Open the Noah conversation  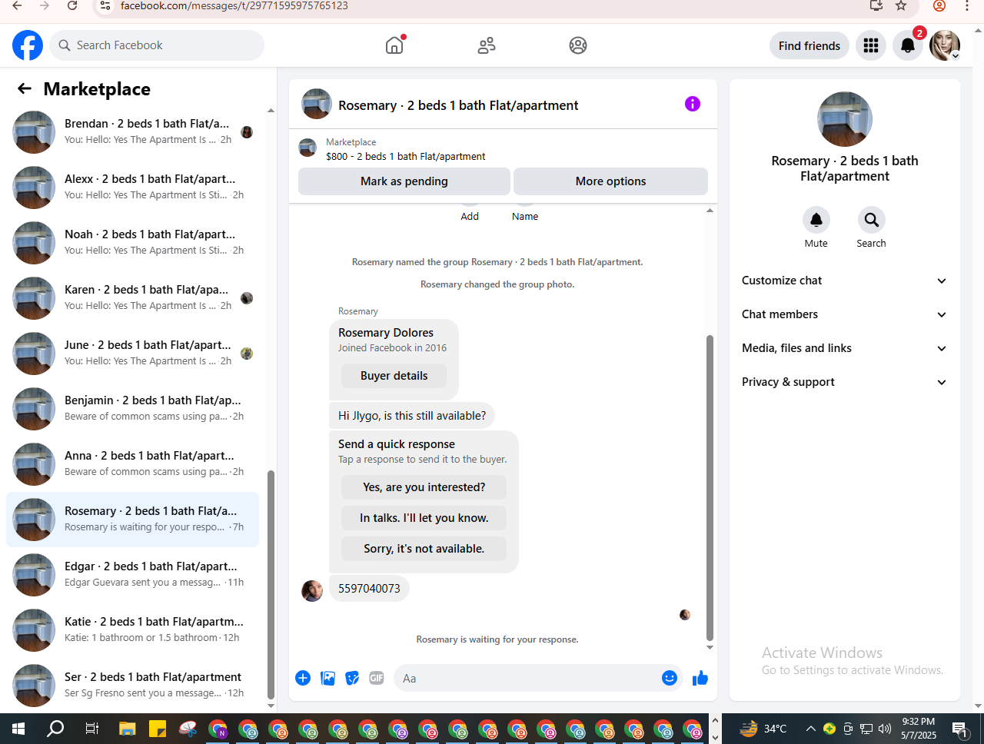(132, 242)
